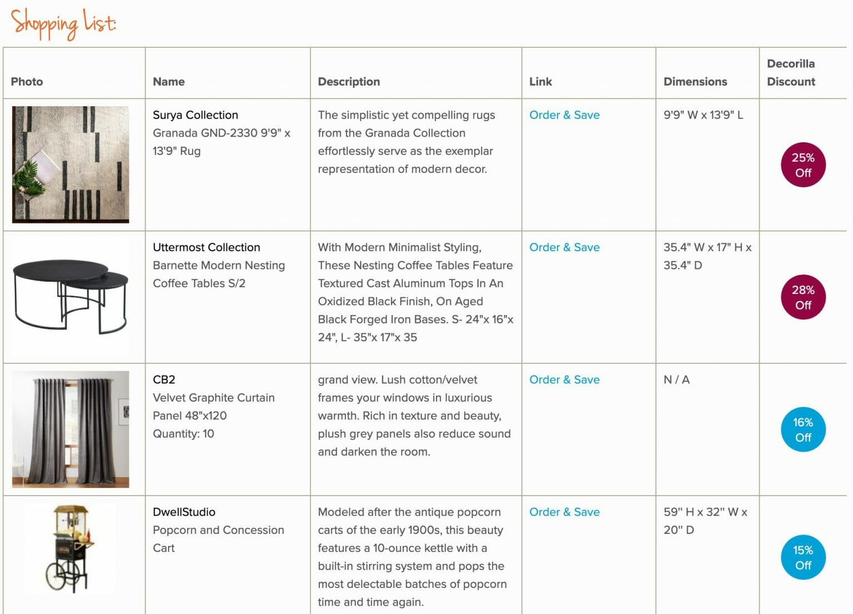The height and width of the screenshot is (614, 853).
Task: Click Order & Save for the Surya rug
Action: coord(564,115)
